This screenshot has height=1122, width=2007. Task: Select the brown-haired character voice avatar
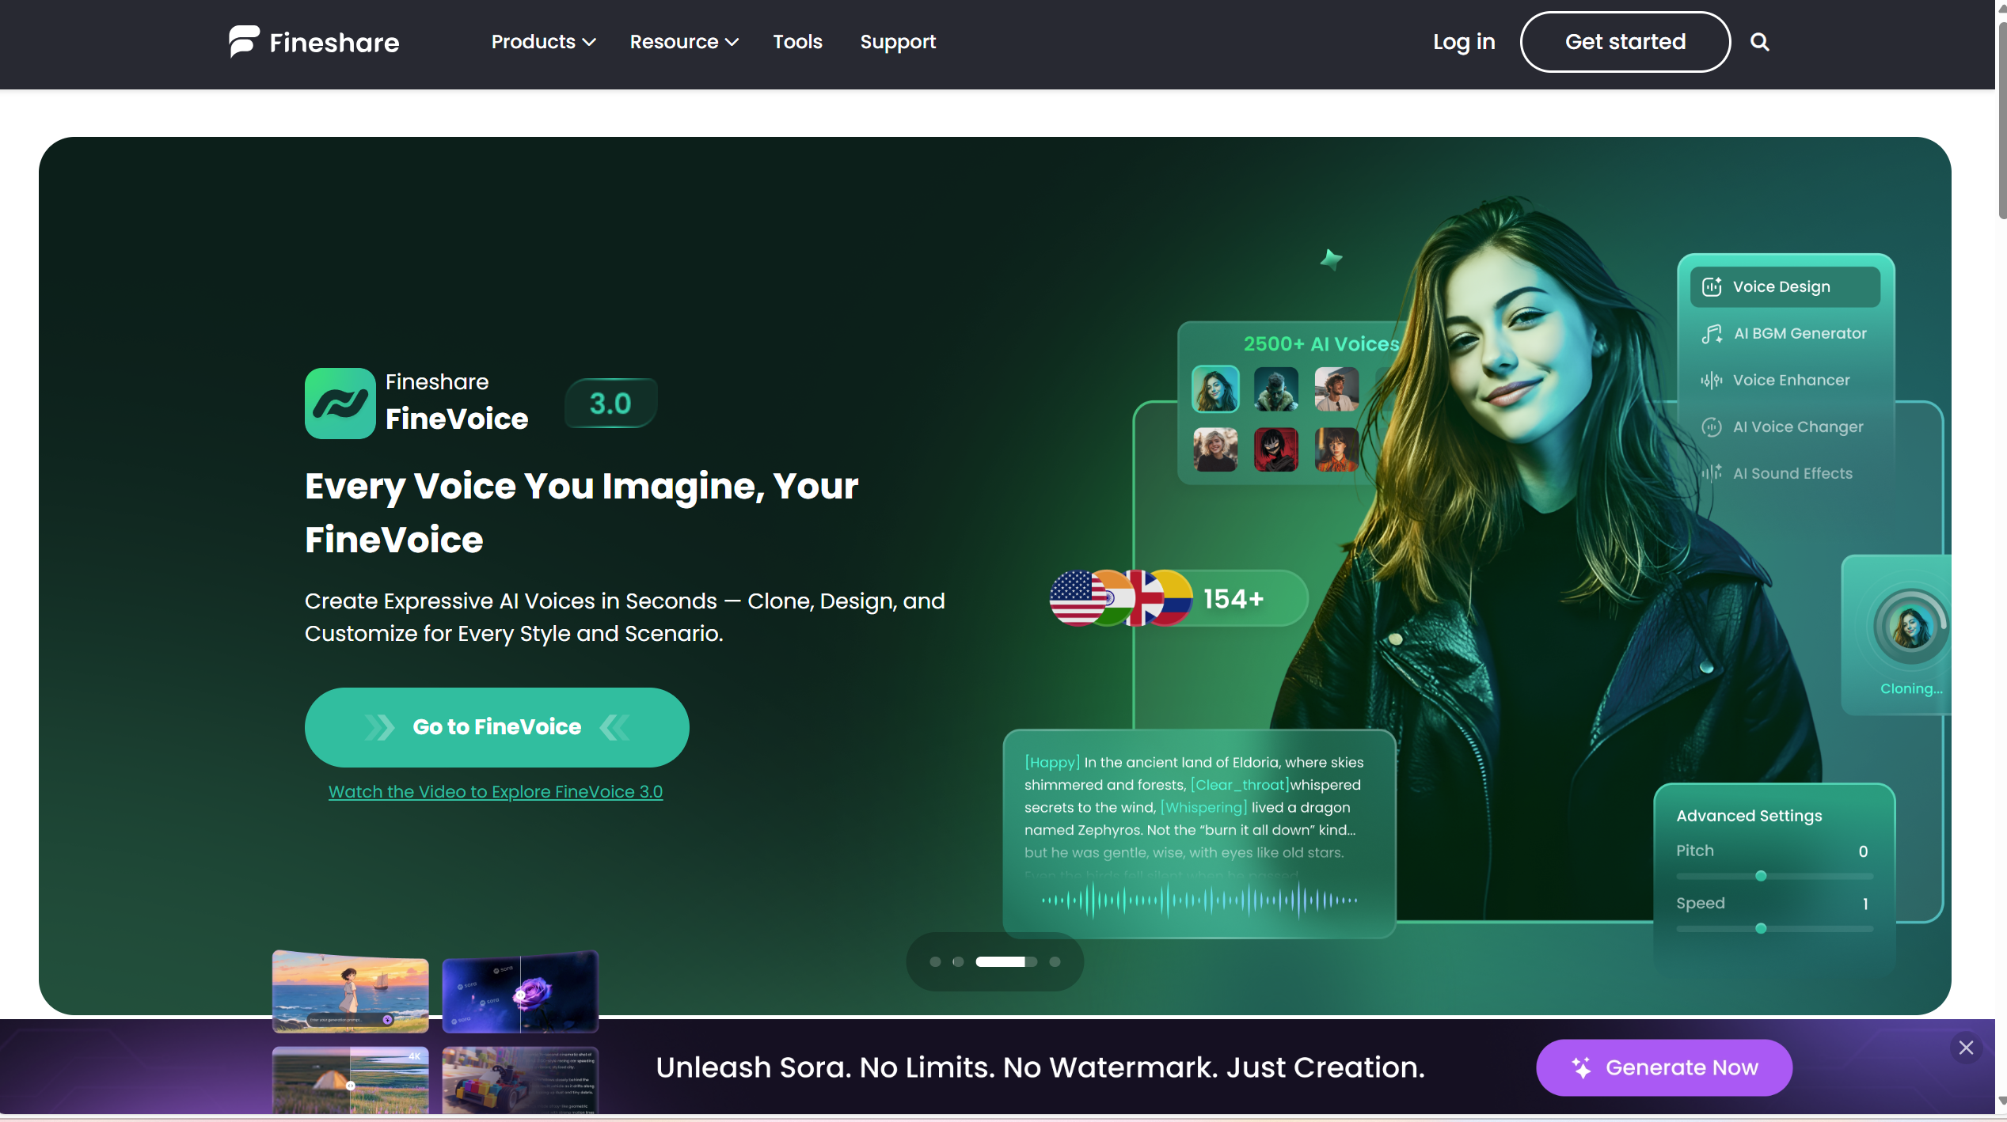pyautogui.click(x=1336, y=449)
